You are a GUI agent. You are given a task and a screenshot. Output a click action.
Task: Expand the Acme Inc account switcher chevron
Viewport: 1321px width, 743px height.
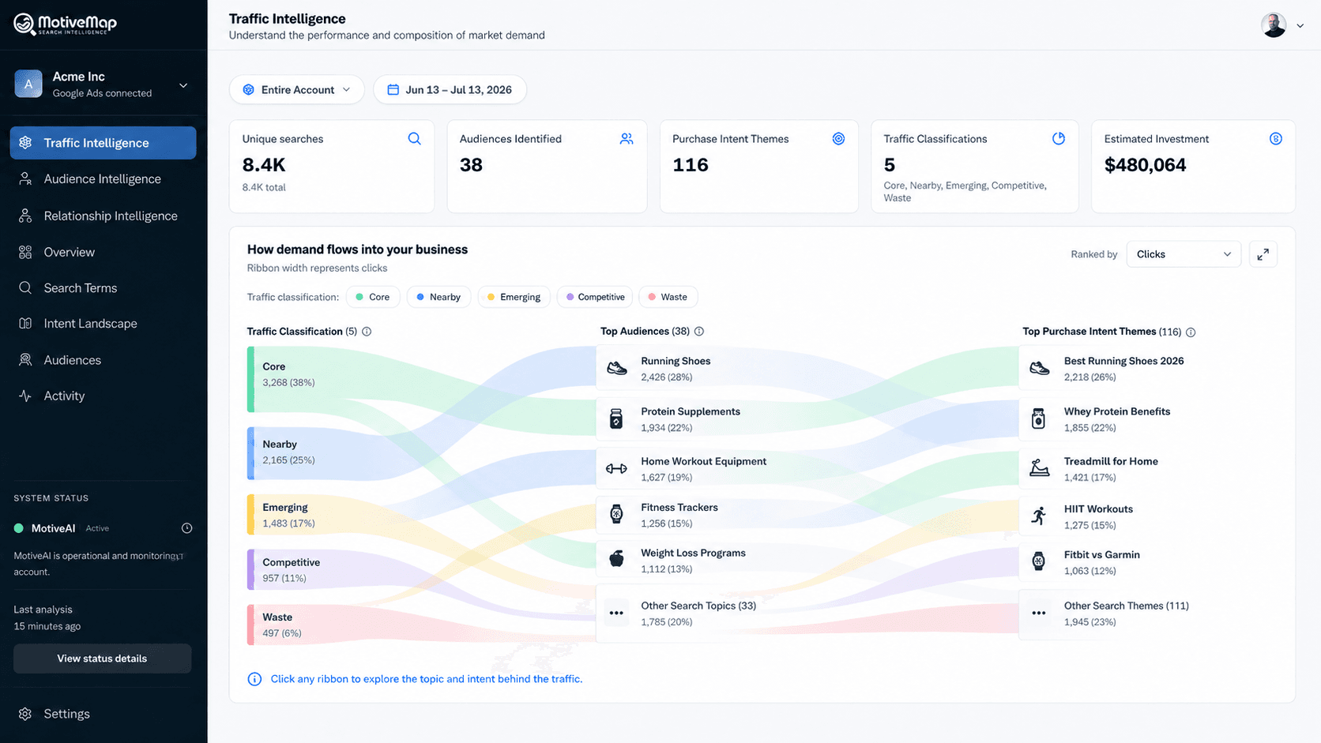tap(183, 85)
